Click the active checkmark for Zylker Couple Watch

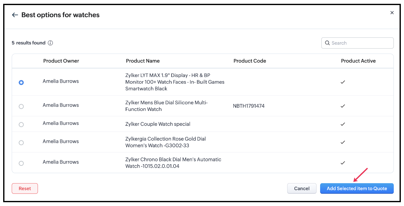pyautogui.click(x=343, y=124)
